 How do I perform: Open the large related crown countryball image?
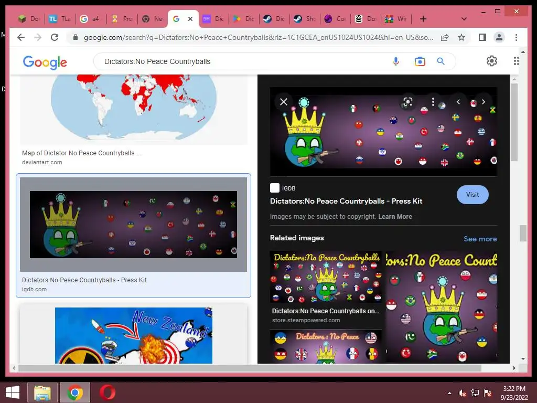(442, 307)
